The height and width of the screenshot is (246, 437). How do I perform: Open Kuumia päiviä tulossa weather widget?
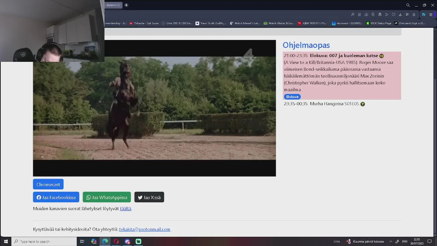(x=365, y=242)
